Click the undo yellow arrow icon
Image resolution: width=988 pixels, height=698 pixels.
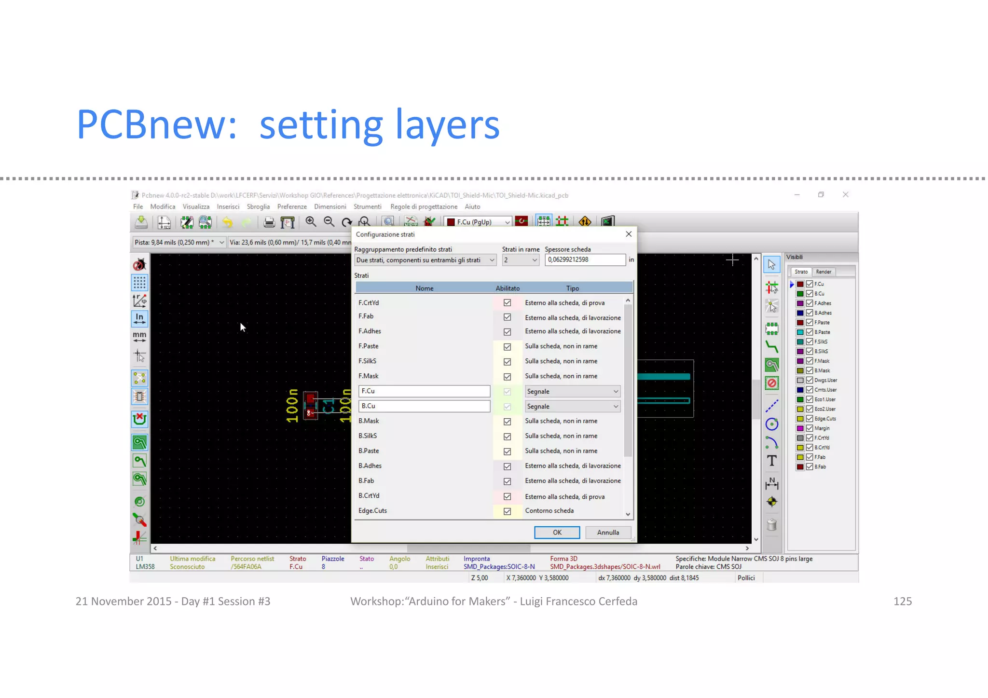[x=228, y=222]
